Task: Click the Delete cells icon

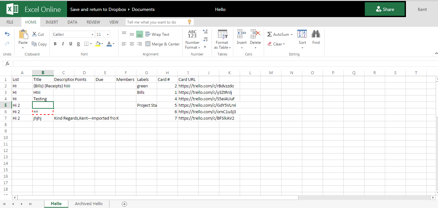Action: click(x=255, y=34)
